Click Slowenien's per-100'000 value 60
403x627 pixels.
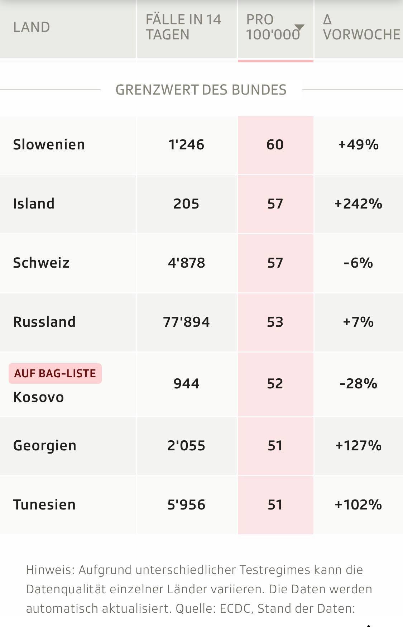point(275,145)
